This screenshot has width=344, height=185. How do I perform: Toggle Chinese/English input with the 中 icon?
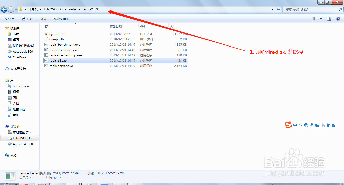click(x=295, y=125)
